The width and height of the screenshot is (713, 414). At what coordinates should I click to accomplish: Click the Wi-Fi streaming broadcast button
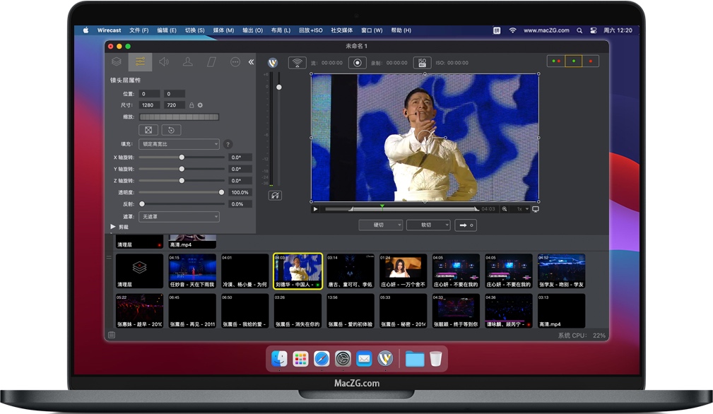tap(297, 63)
